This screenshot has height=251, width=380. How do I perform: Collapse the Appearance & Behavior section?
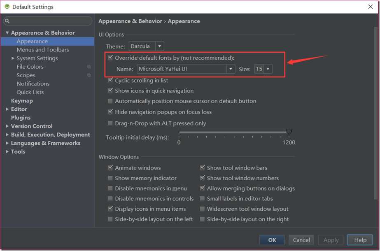pos(7,33)
